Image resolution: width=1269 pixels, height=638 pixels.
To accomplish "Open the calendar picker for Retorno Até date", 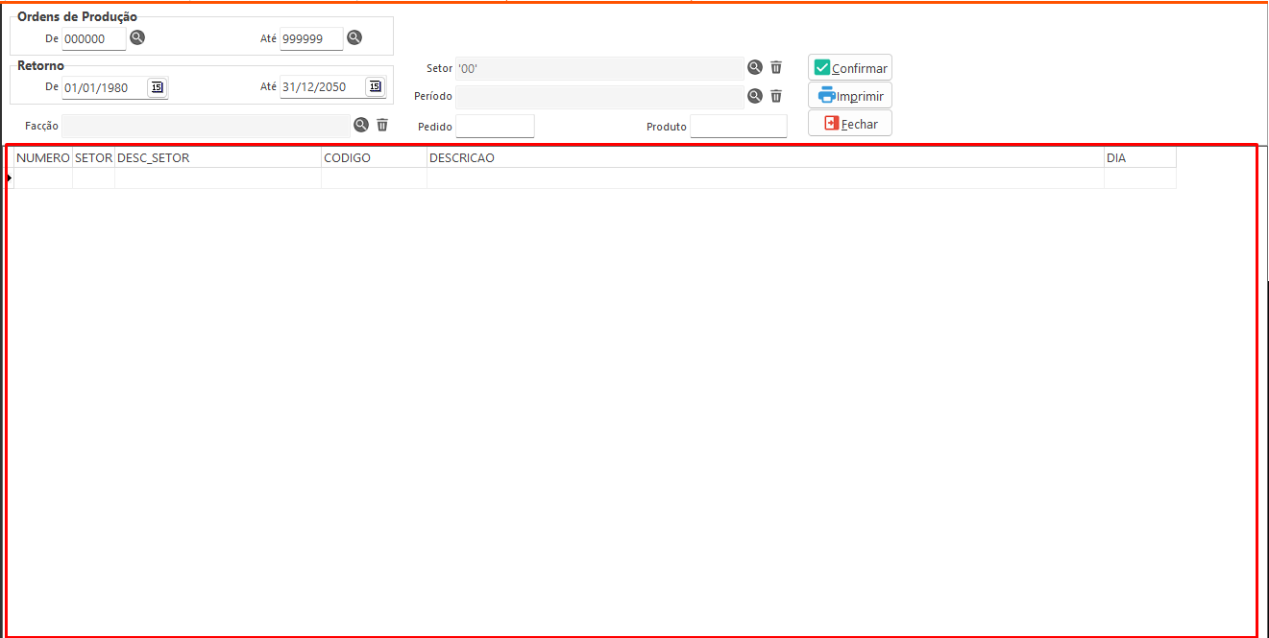I will [375, 87].
